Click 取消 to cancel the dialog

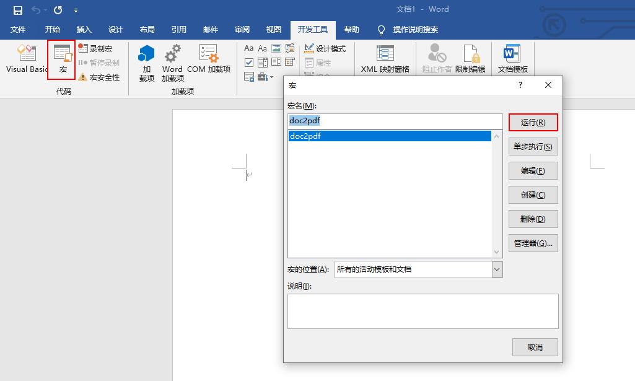(x=534, y=347)
